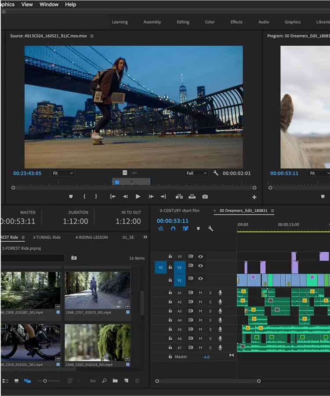Switch to the 3-TUNNEL Ride tab

click(47, 237)
